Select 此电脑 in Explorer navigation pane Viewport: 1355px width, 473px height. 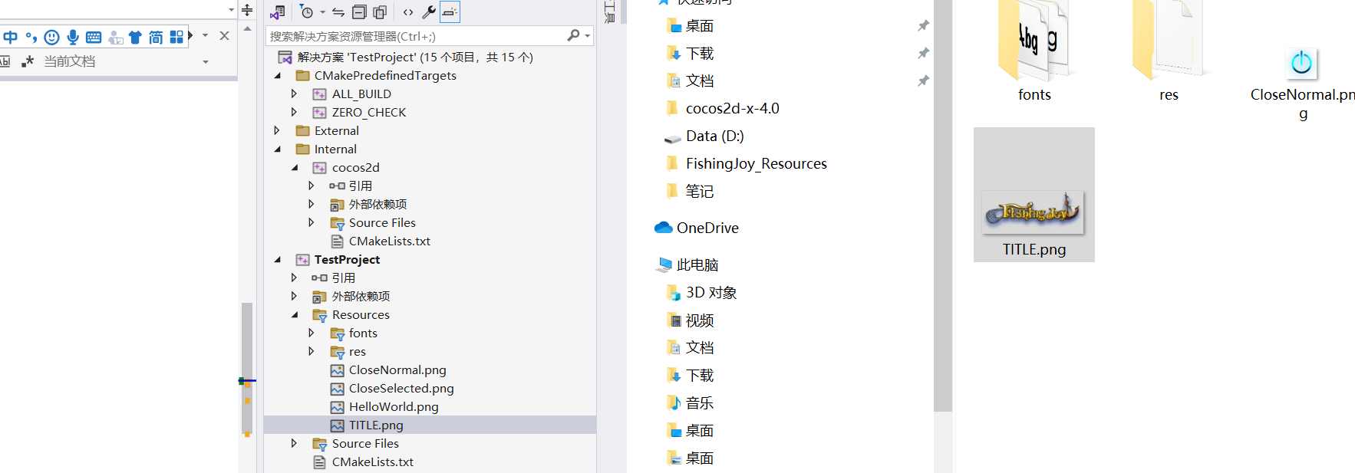pos(697,264)
